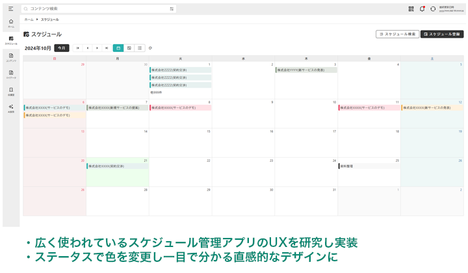Open pink 株式会社XXXX(サービスのデモ) event on October 11
Image resolution: width=468 pixels, height=273 pixels.
click(x=369, y=108)
